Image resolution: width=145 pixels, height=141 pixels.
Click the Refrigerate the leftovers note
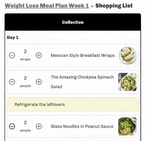(x=73, y=105)
